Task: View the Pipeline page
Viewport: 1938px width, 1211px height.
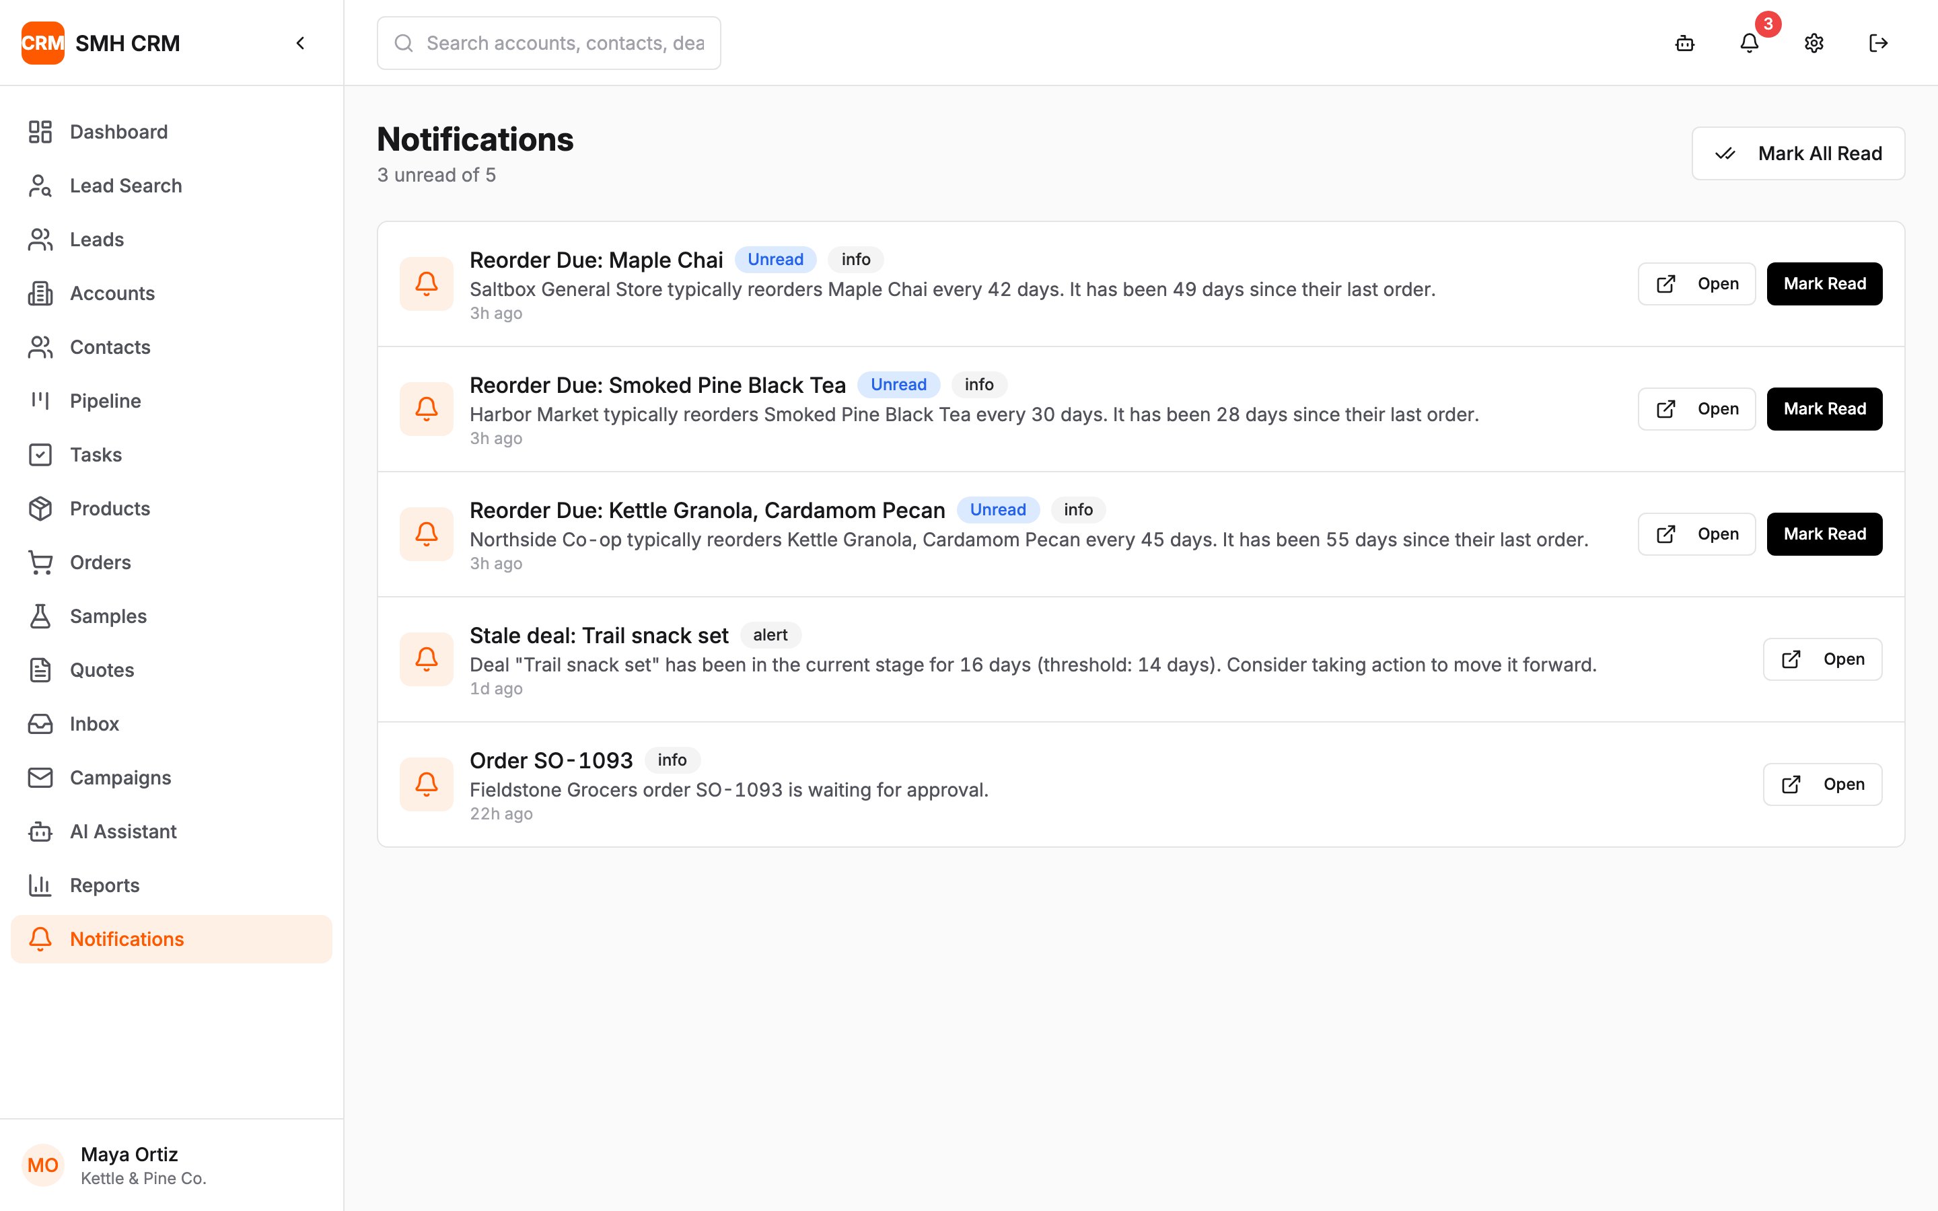Action: pos(172,400)
